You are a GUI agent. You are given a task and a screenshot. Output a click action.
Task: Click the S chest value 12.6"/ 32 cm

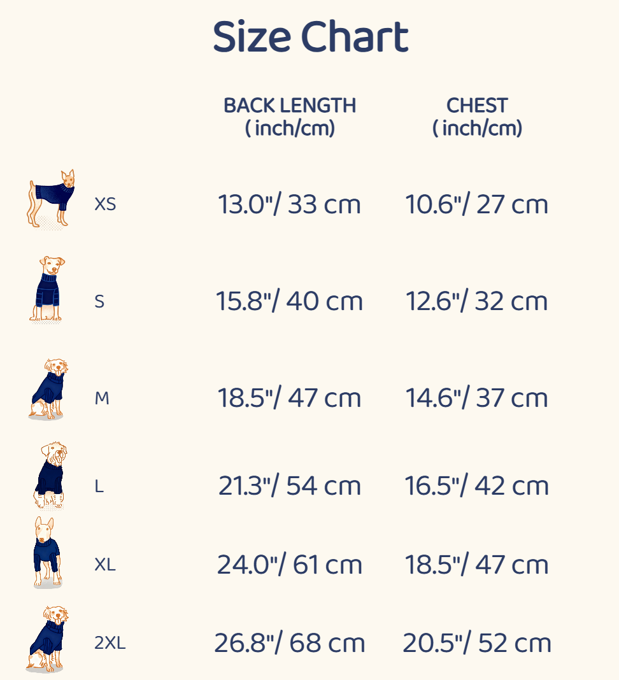pos(477,301)
